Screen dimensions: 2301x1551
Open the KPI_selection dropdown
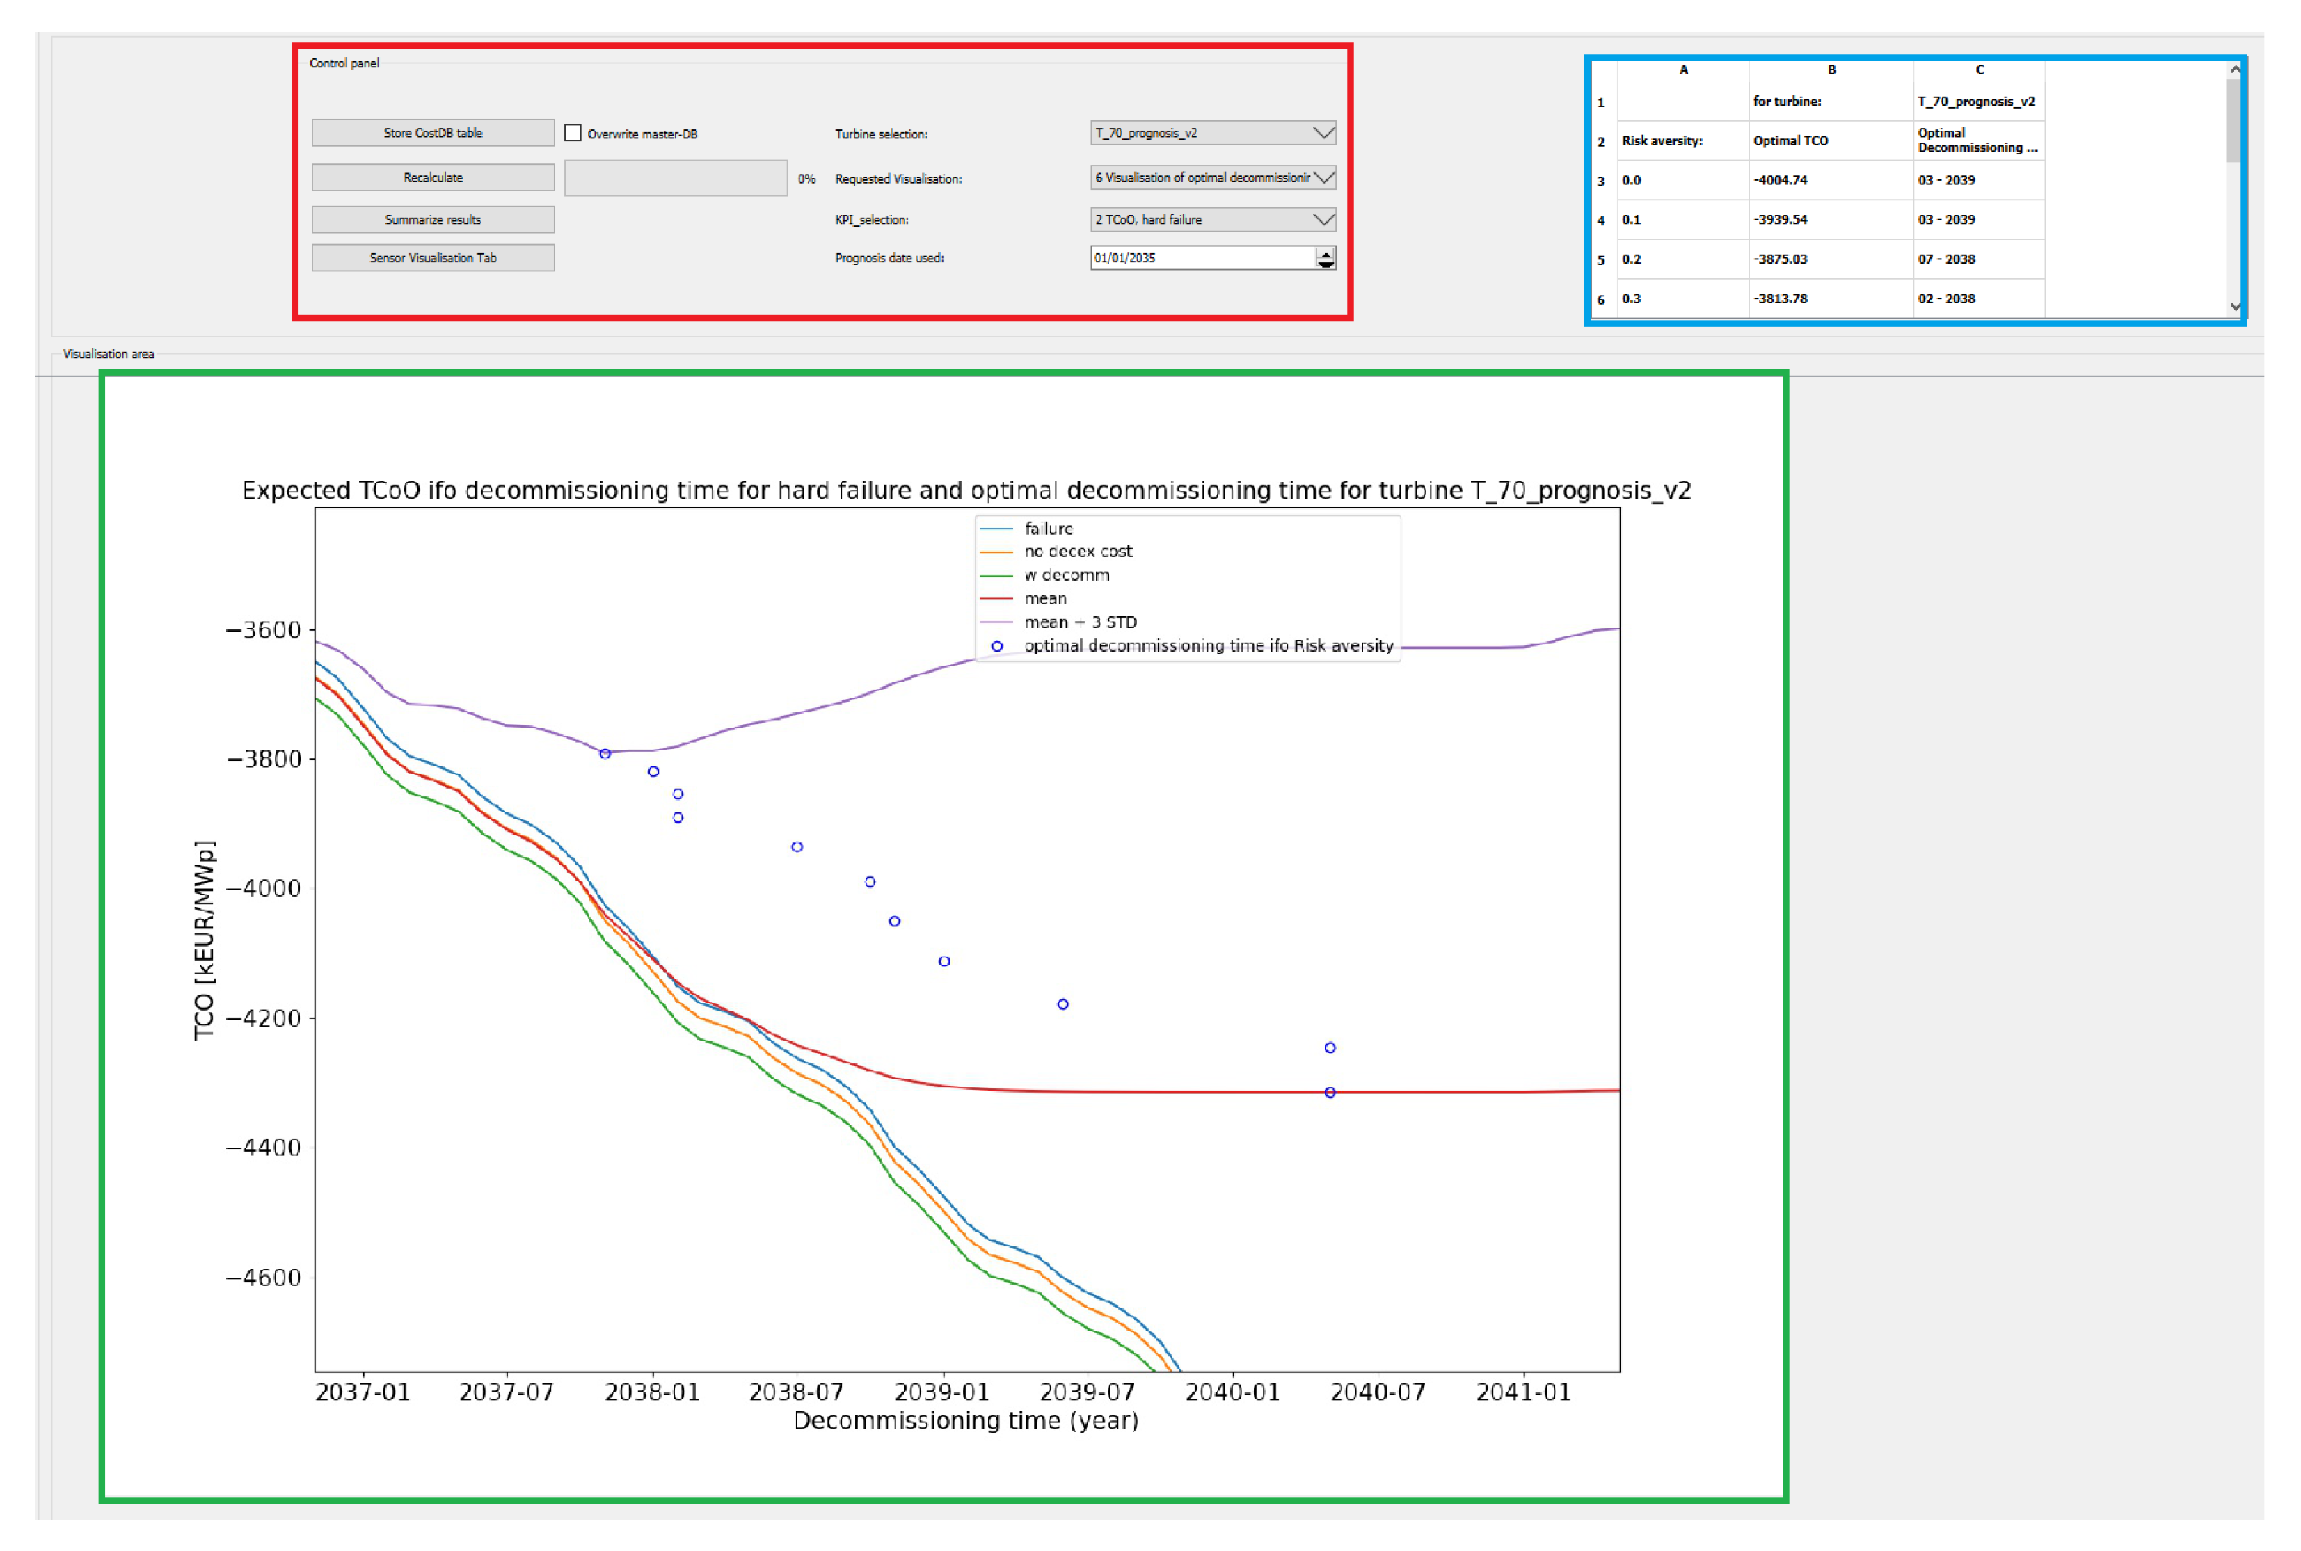point(1212,220)
